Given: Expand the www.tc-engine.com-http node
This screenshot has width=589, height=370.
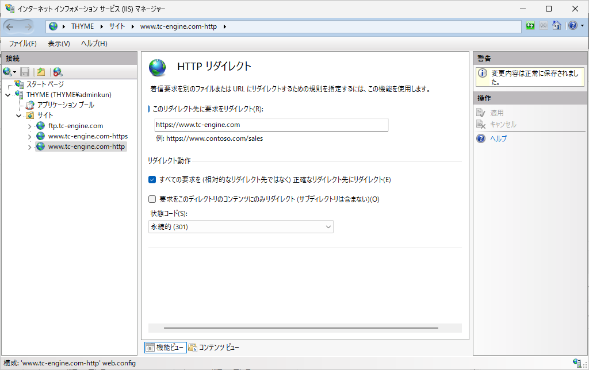Looking at the screenshot, I should point(30,148).
